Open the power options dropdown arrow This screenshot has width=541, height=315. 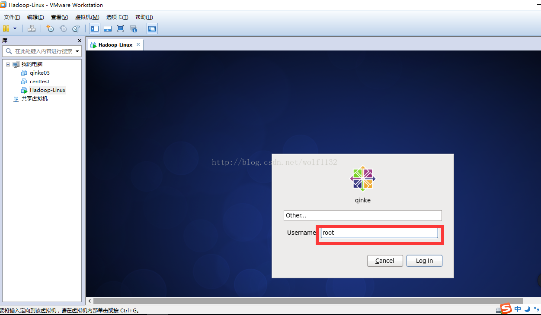[15, 28]
